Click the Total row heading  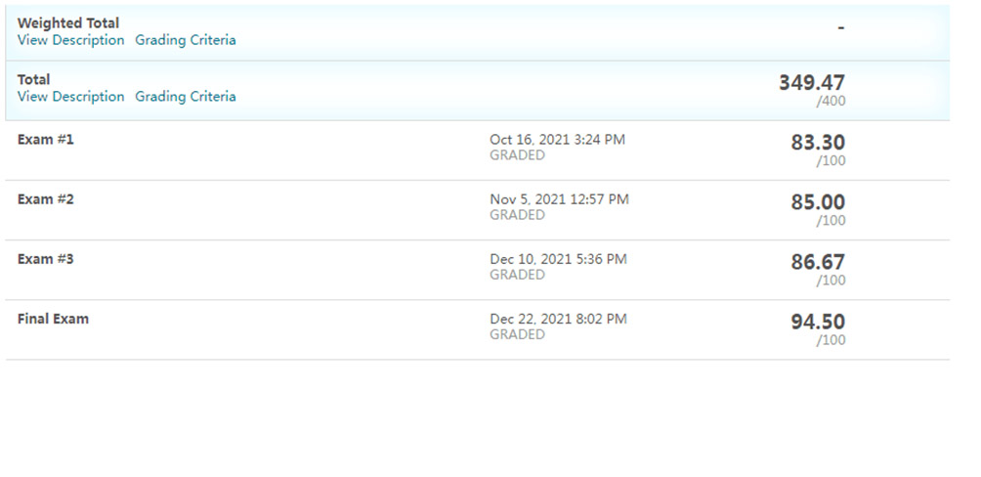[34, 79]
